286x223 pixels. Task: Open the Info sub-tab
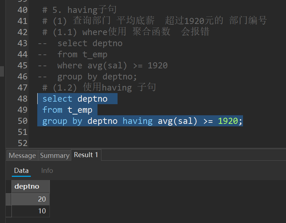47,171
